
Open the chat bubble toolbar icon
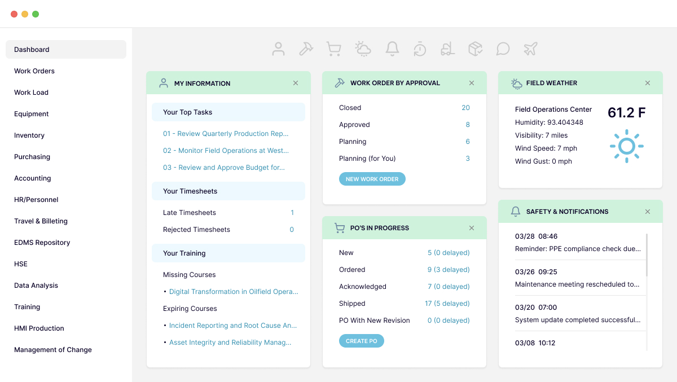tap(503, 49)
